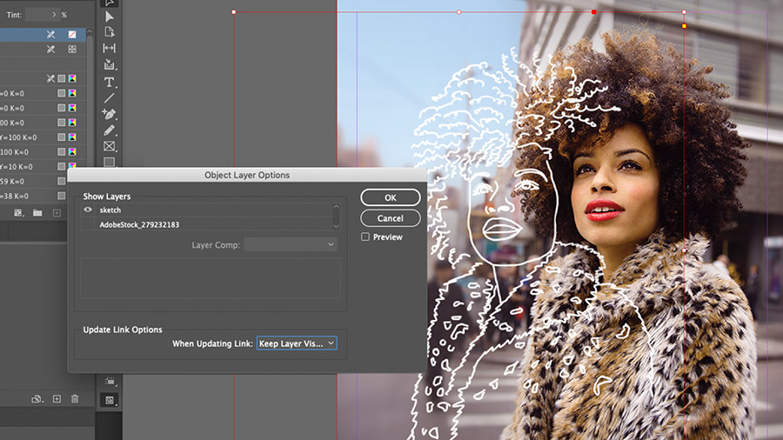Enable the Preview checkbox
This screenshot has height=440, width=783.
coord(365,237)
